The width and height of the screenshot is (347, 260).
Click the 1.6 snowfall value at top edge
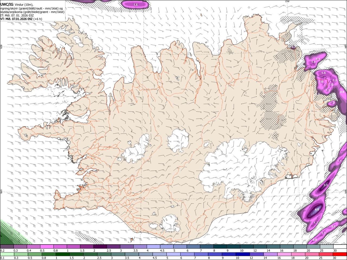[x=136, y=5]
